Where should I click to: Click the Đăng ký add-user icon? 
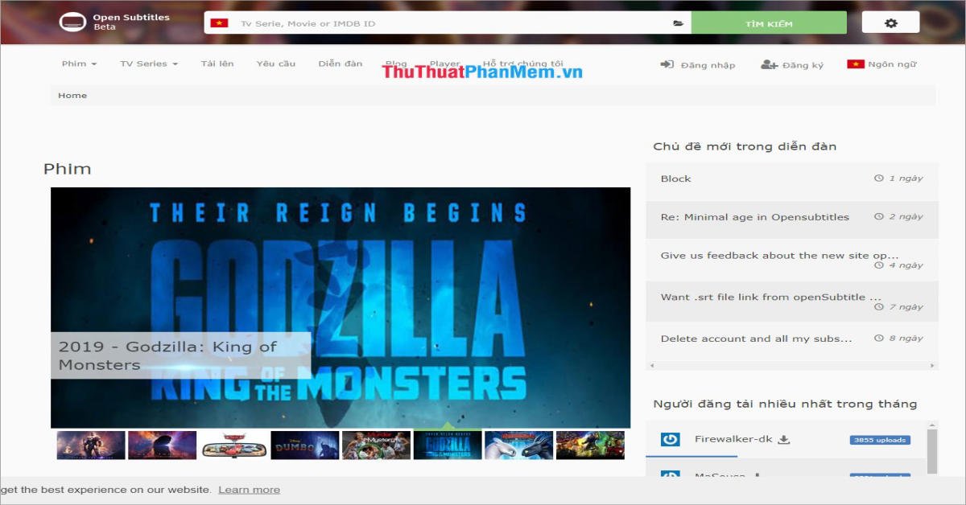tap(769, 64)
